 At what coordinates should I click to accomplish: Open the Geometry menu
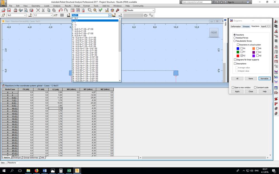(x=36, y=6)
